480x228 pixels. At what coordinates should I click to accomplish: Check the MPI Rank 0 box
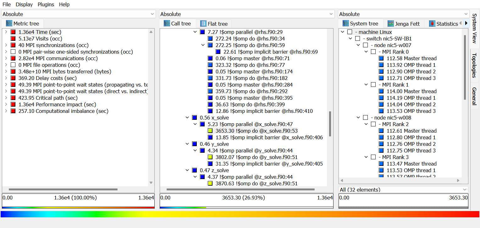[373, 52]
